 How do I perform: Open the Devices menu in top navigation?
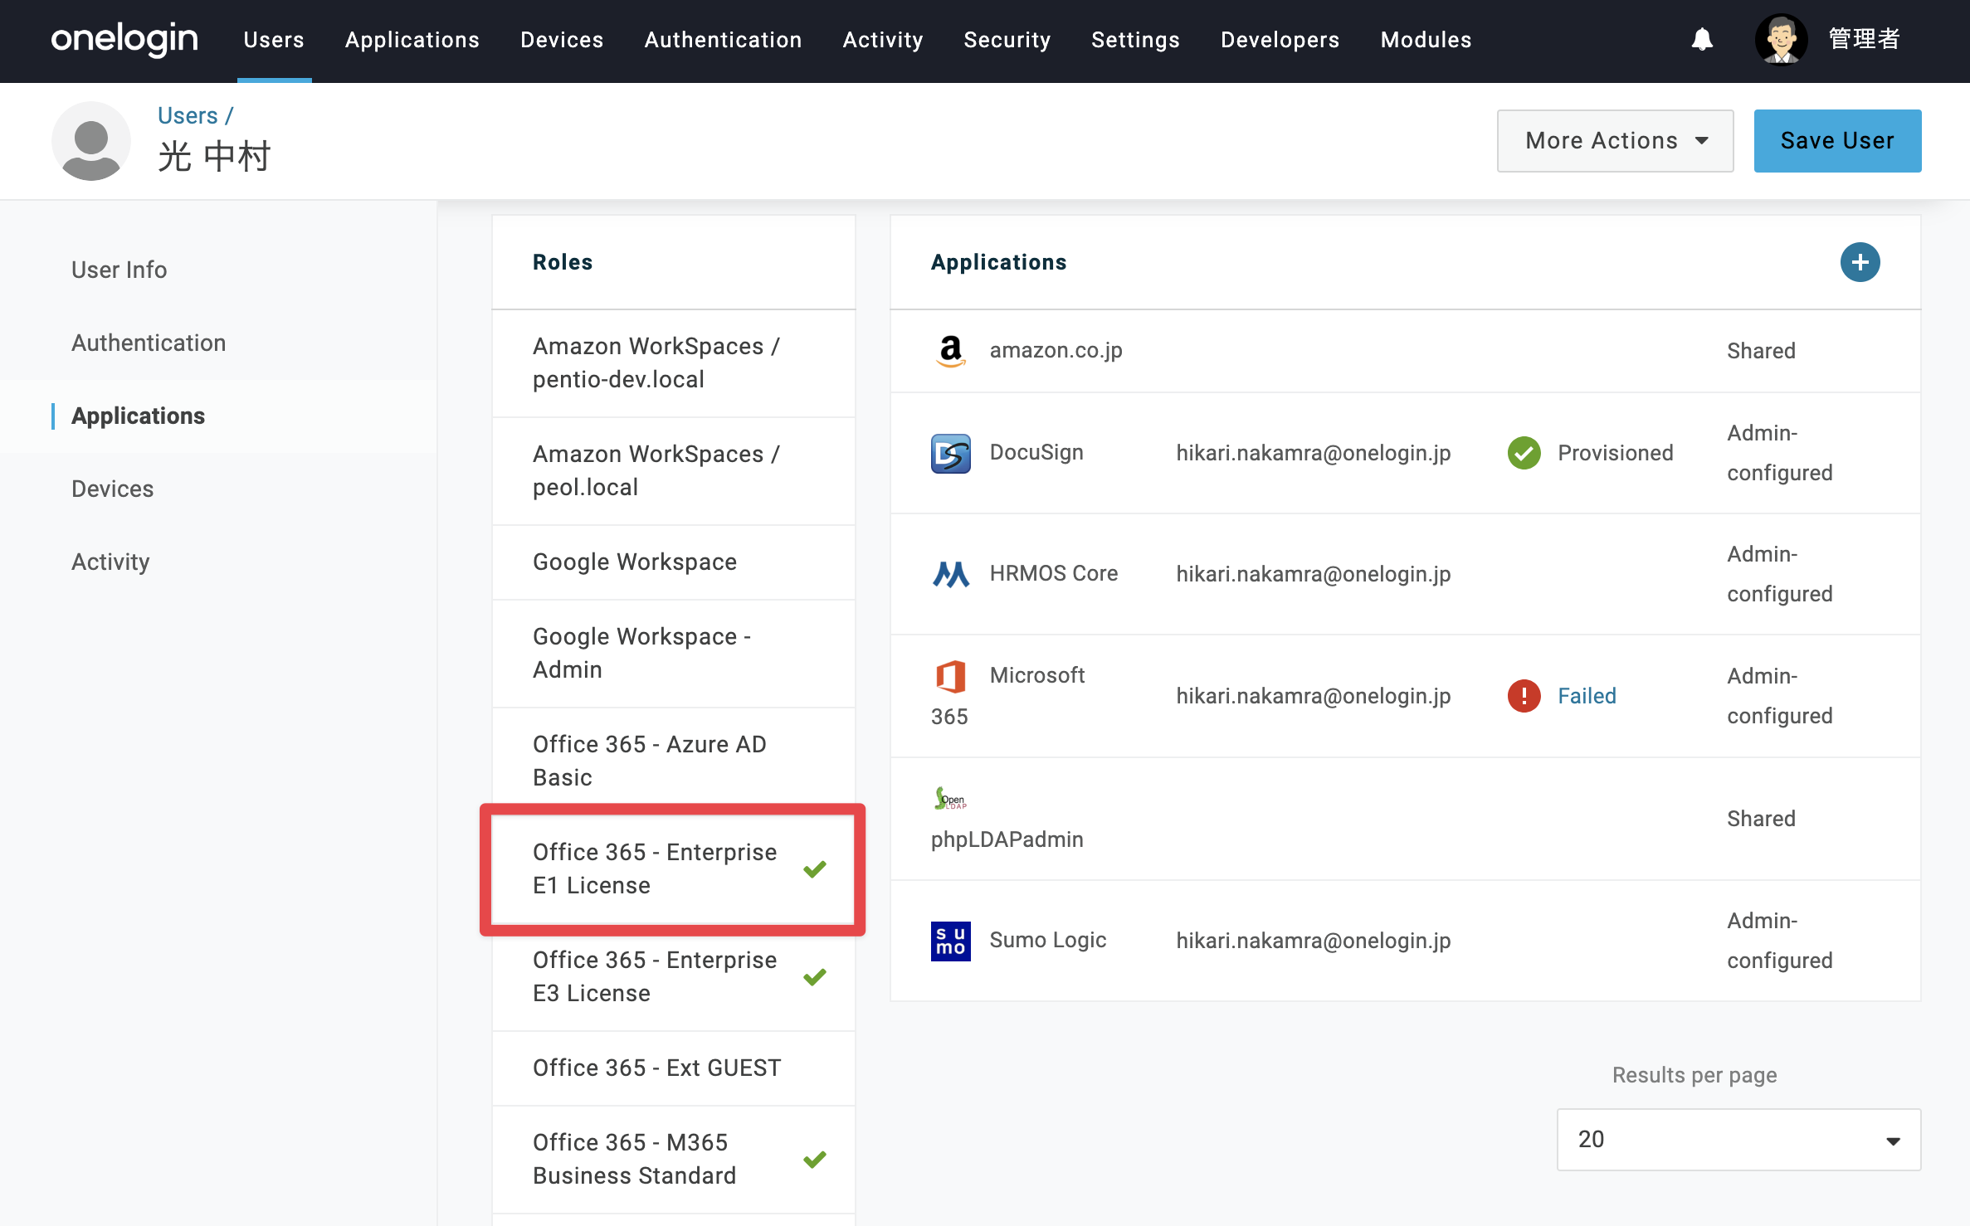click(x=562, y=40)
